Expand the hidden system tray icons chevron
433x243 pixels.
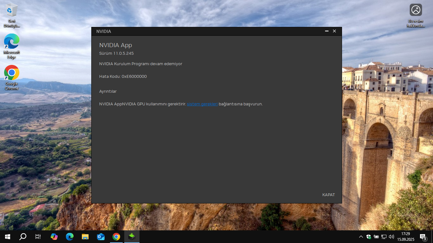click(x=361, y=237)
